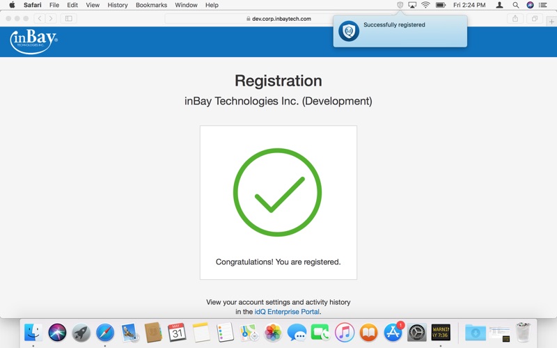557x348 pixels.
Task: Launch Siri from the Dock
Action: tap(57, 333)
